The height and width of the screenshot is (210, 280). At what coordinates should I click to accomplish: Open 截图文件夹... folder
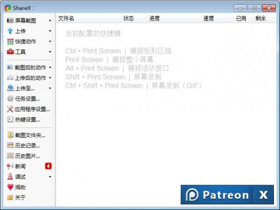pos(30,135)
